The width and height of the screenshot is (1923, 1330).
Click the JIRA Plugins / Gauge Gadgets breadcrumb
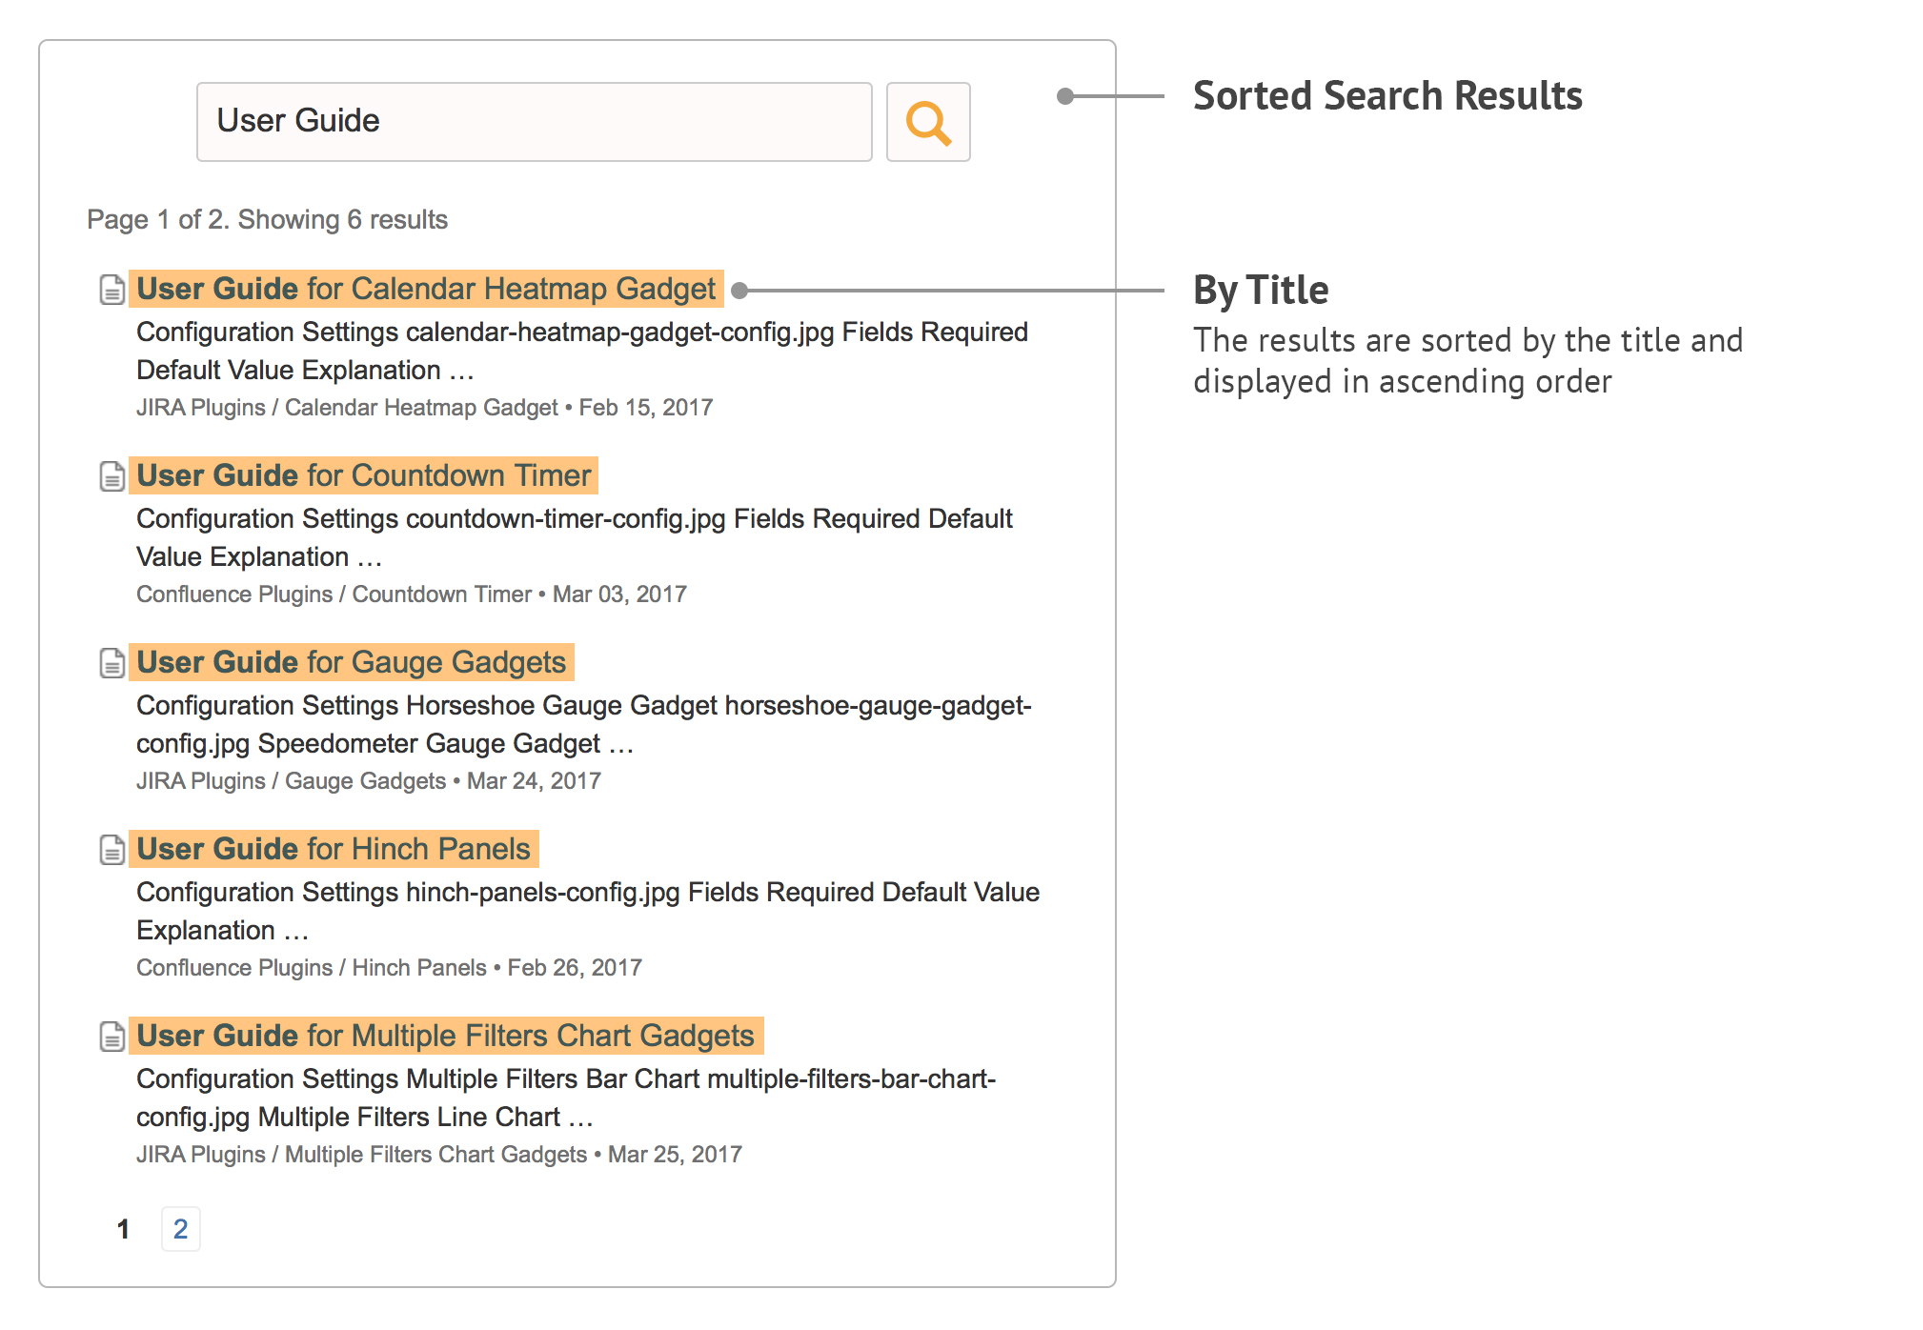coord(291,781)
